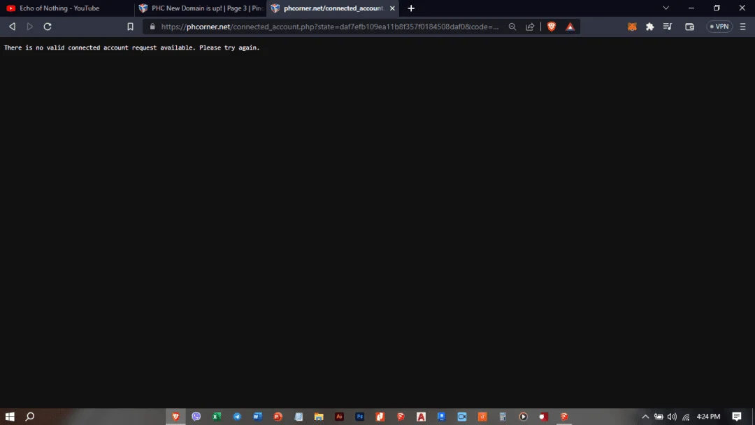Viewport: 755px width, 425px height.
Task: Launch Adobe Illustrator from the taskbar
Action: tap(340, 417)
